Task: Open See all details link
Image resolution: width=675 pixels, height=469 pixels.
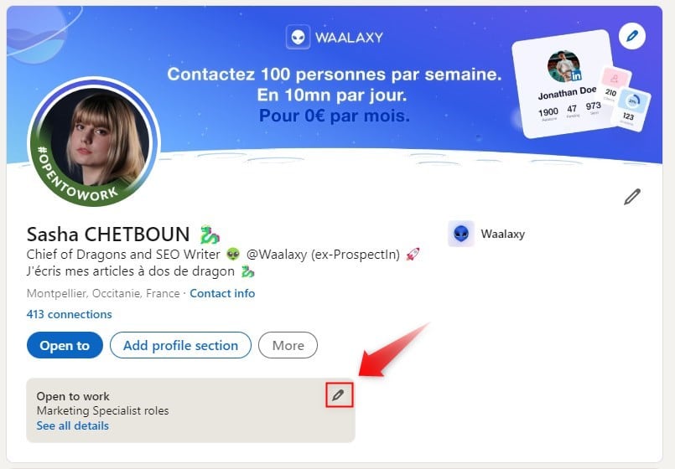Action: click(x=73, y=425)
